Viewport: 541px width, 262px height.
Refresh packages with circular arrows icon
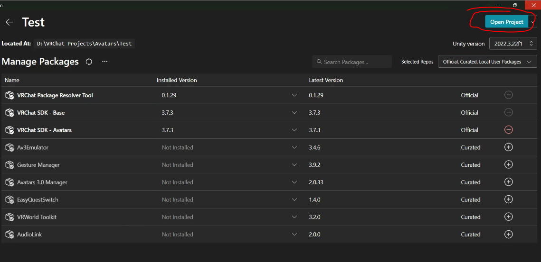tap(89, 62)
